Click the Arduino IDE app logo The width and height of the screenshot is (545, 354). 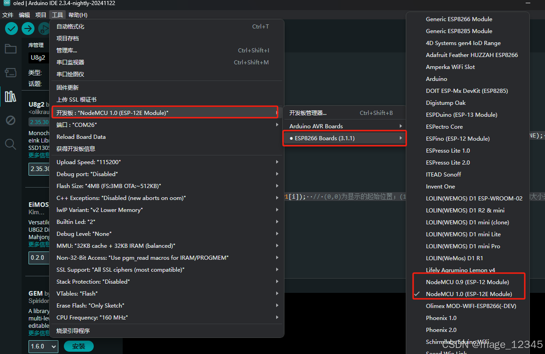pos(6,3)
